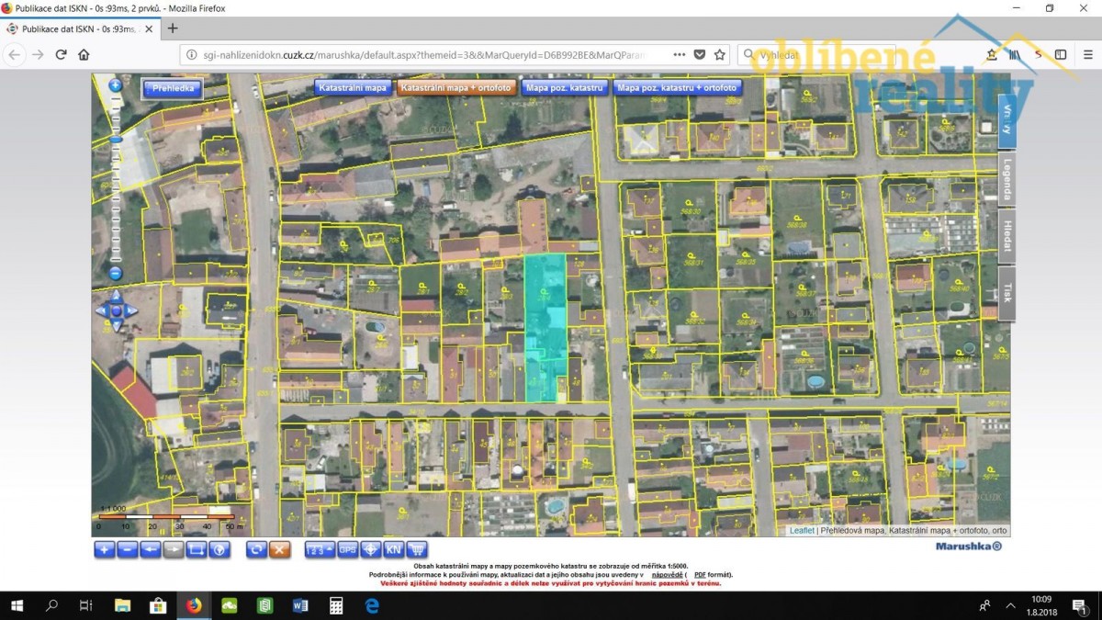This screenshot has height=620, width=1102.
Task: Click the zoom in plus toolbar button
Action: (x=104, y=549)
